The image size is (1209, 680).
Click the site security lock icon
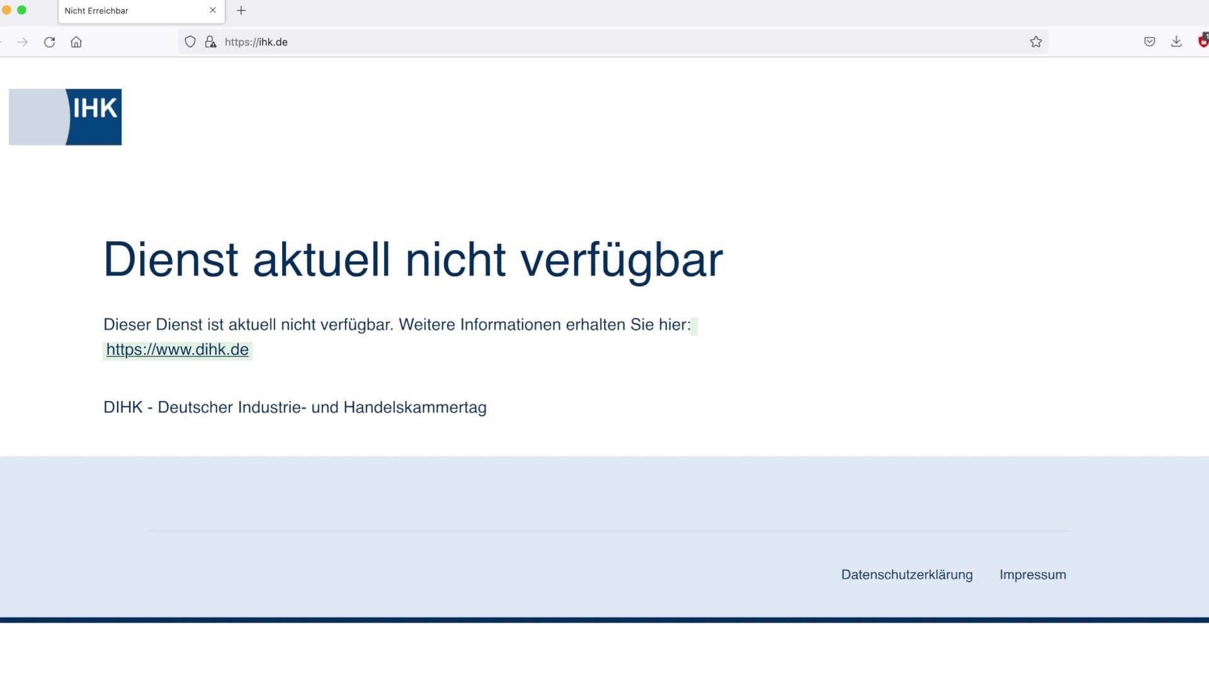[x=210, y=42]
